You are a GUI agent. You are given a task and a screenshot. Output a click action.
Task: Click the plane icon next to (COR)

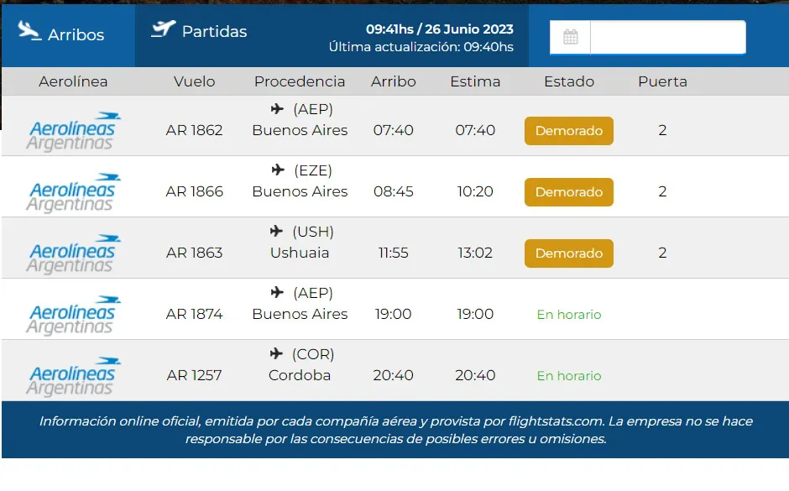(x=276, y=353)
